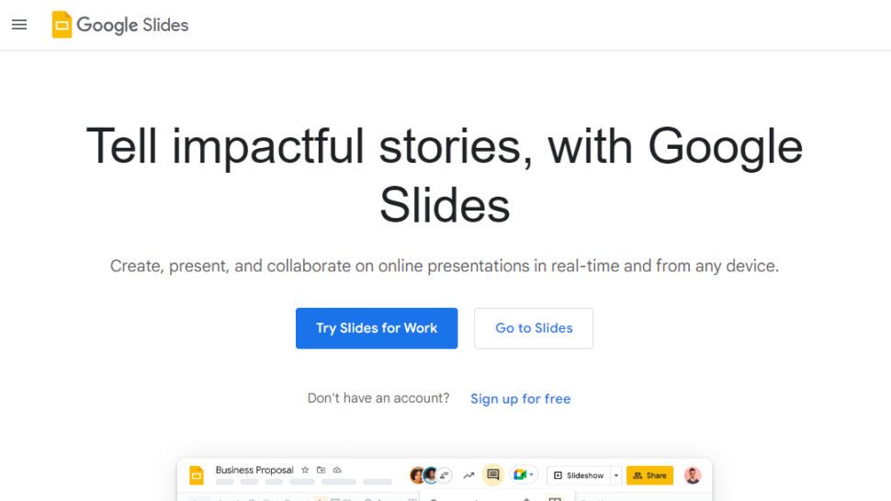
Task: Follow the Sign up for free link
Action: [521, 399]
